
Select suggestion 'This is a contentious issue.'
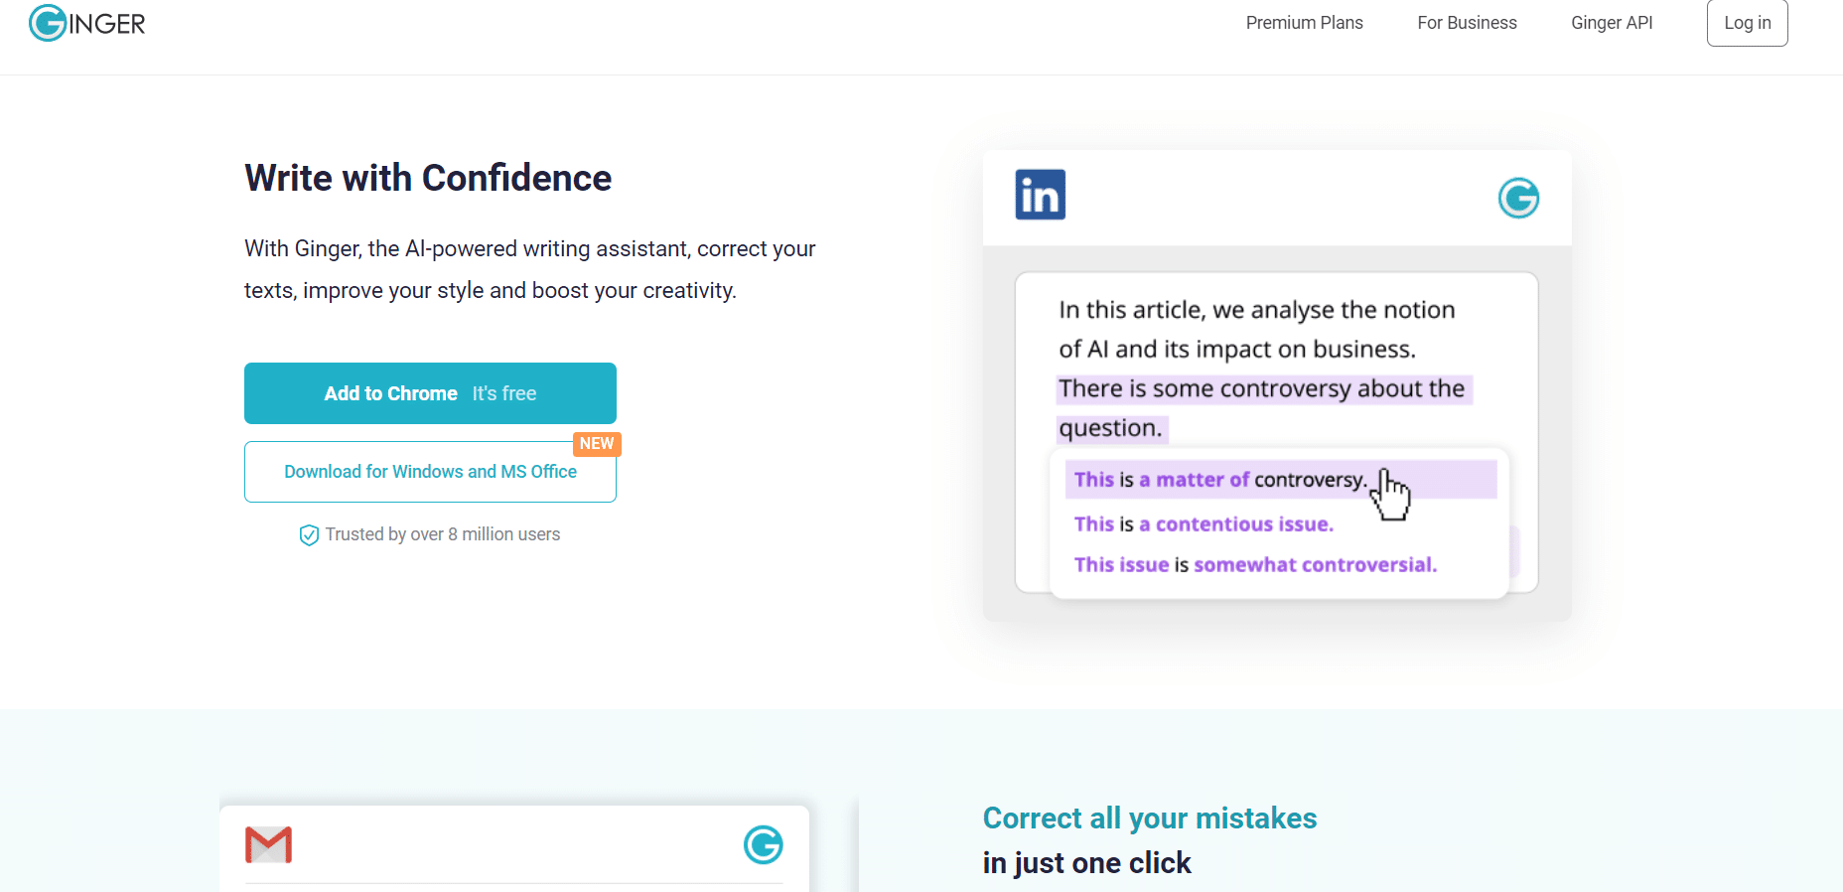[1204, 524]
